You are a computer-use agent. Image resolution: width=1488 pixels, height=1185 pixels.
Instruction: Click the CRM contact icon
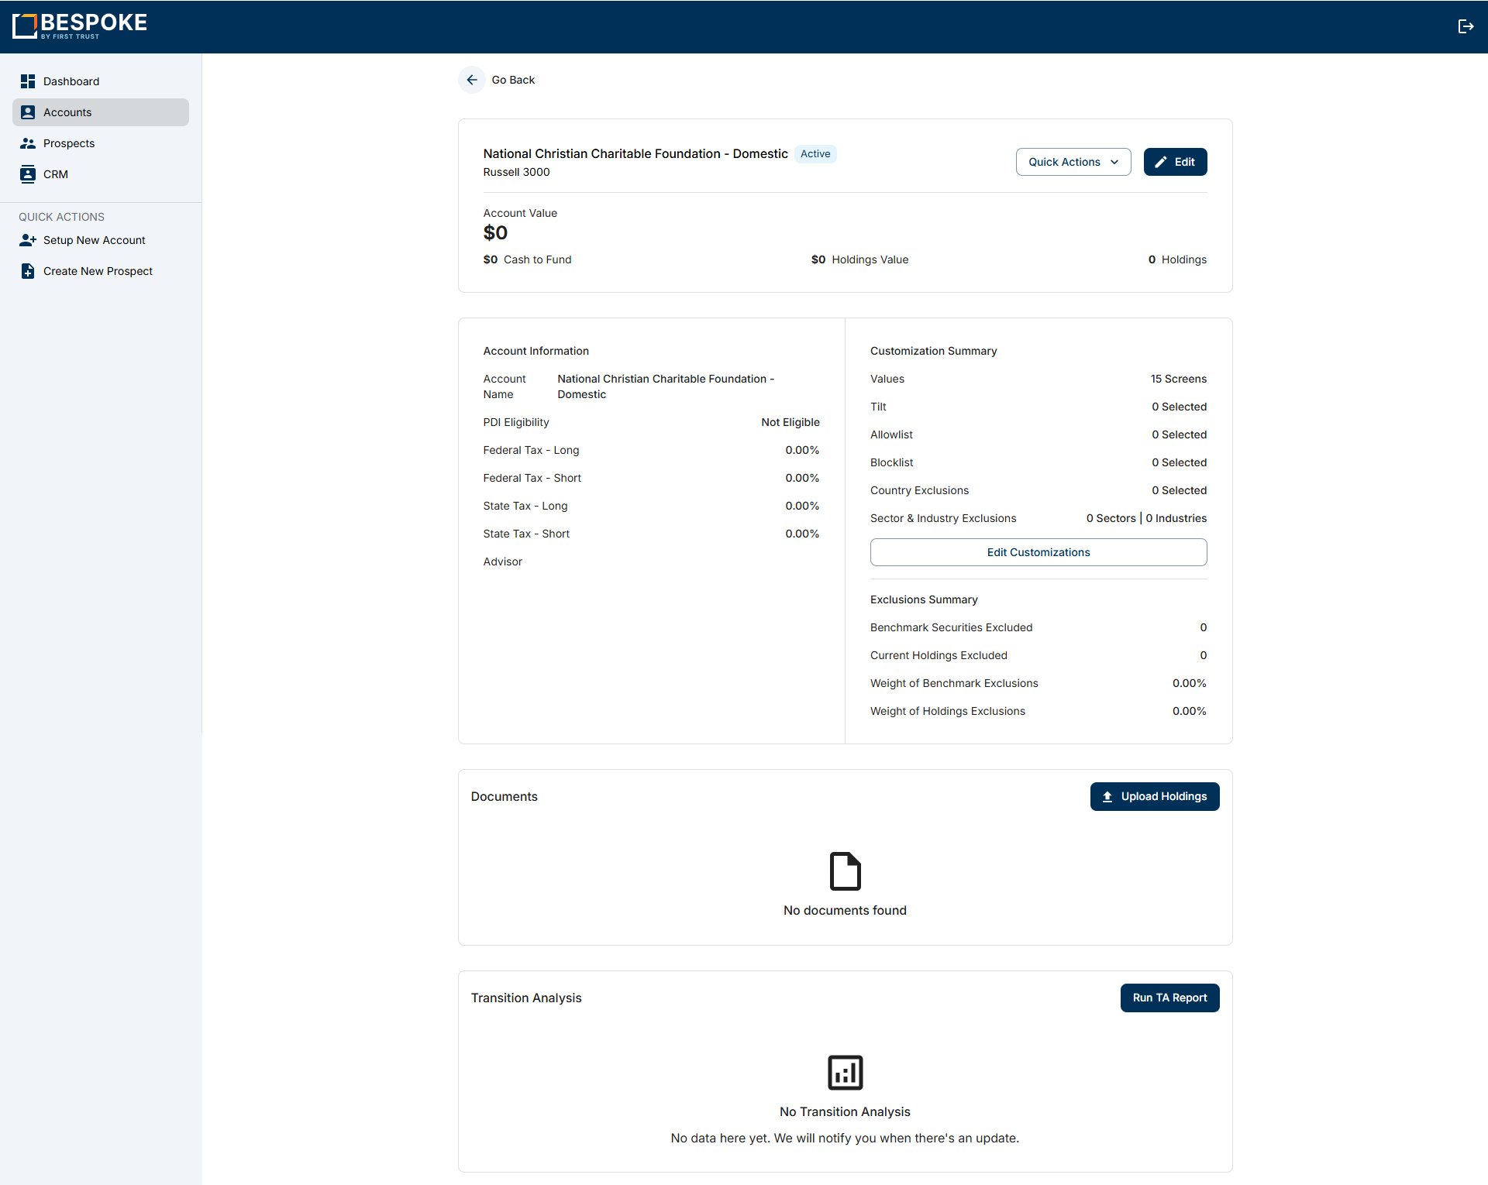coord(28,174)
